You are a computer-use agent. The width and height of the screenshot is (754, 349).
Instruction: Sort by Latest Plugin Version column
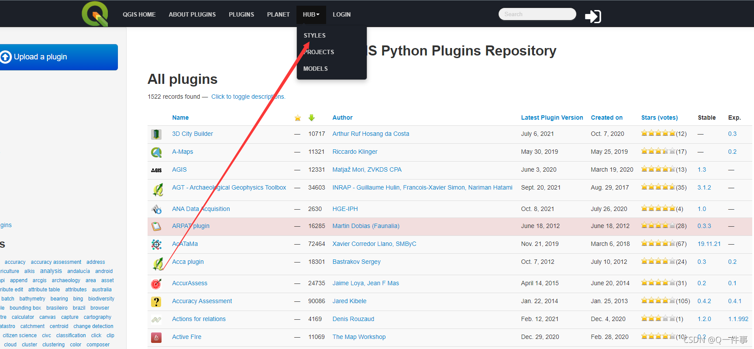point(552,117)
